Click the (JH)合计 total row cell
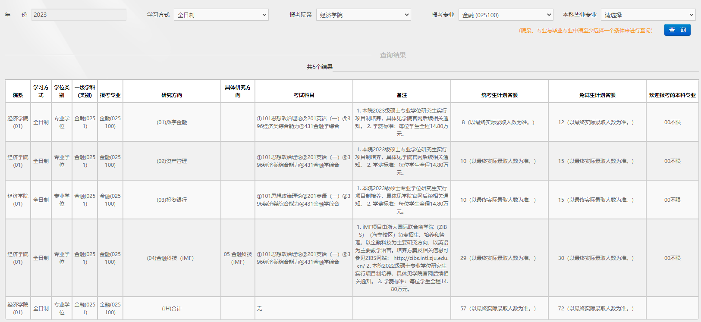 point(172,309)
